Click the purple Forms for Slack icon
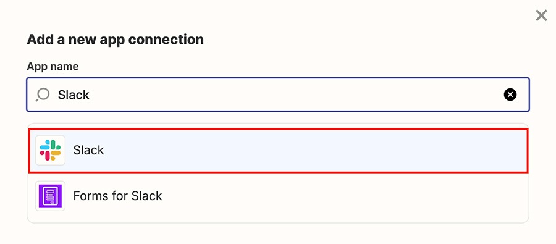This screenshot has height=244, width=556. point(51,196)
